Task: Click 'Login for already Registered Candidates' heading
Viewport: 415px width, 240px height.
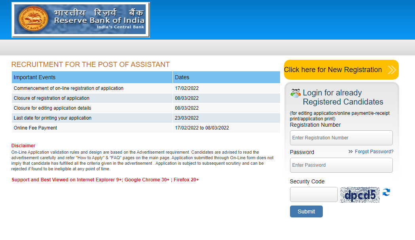Action: 343,97
